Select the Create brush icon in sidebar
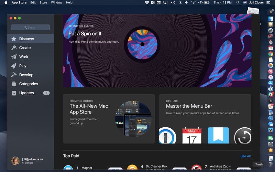275x172 pixels. pyautogui.click(x=14, y=48)
